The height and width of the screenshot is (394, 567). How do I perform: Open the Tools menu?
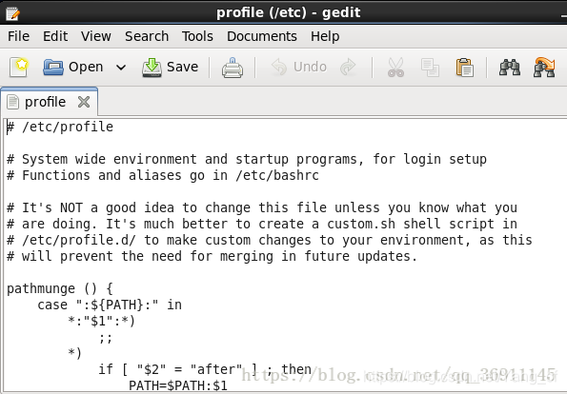197,36
